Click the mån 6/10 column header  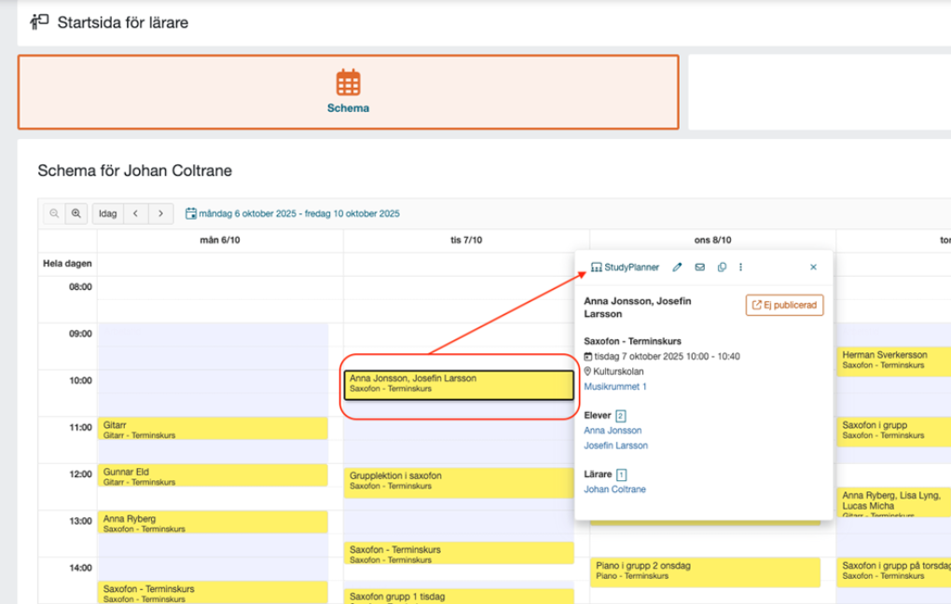[x=220, y=240]
